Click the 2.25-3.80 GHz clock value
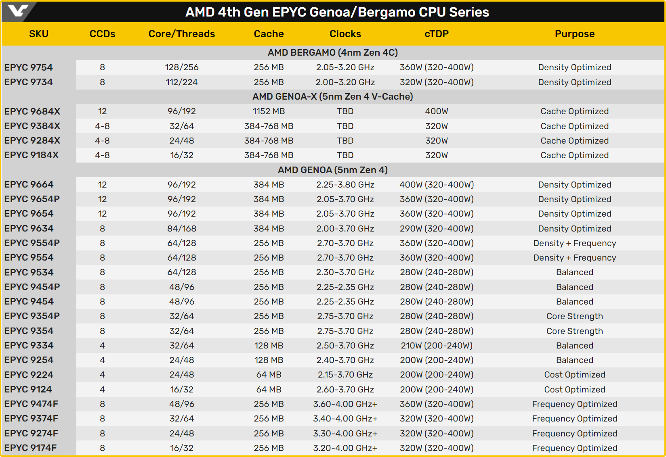 (345, 185)
